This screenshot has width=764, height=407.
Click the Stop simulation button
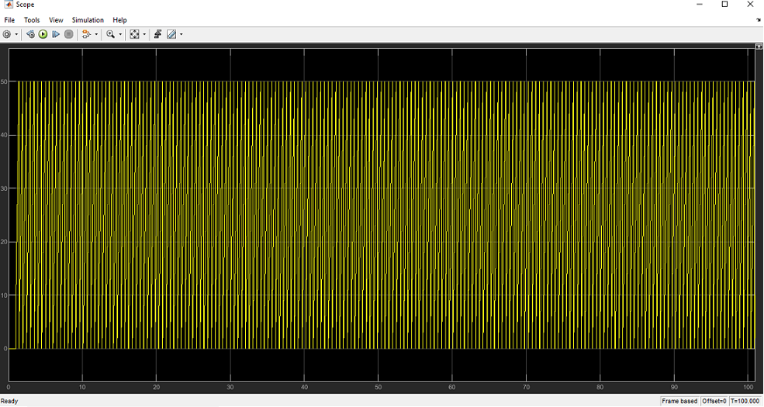click(69, 34)
